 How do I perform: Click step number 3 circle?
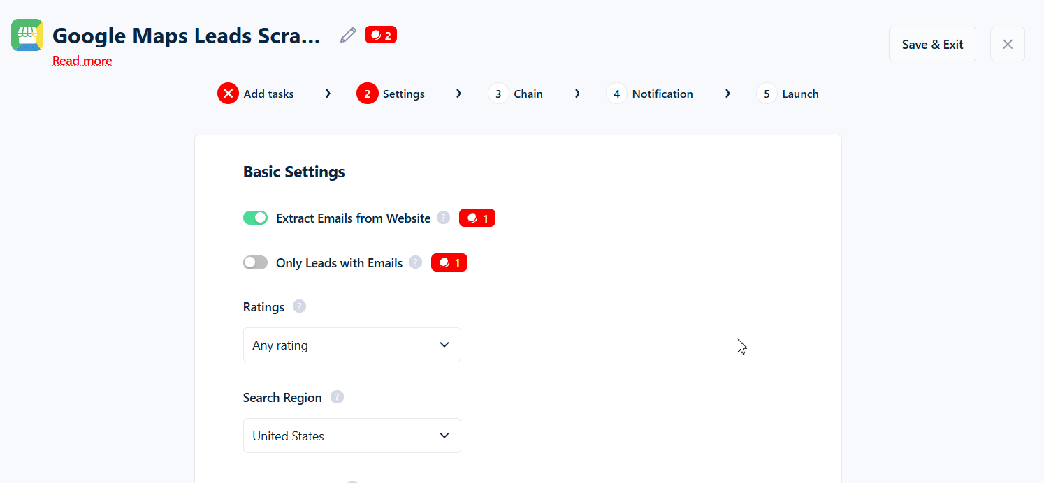click(498, 94)
